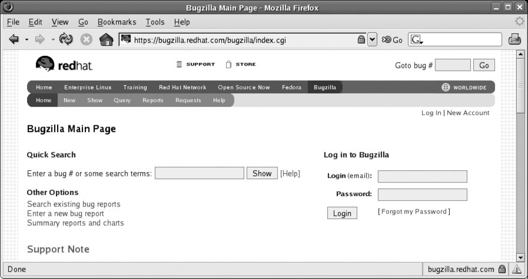Open the Edit menu
Screen dimensions: 528x279
click(x=35, y=22)
